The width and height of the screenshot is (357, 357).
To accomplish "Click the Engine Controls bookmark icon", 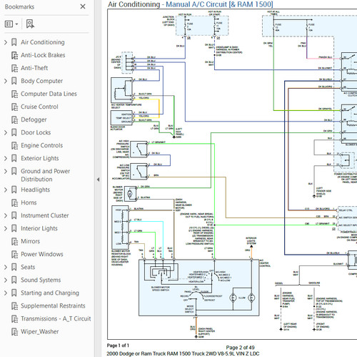I will 14,145.
